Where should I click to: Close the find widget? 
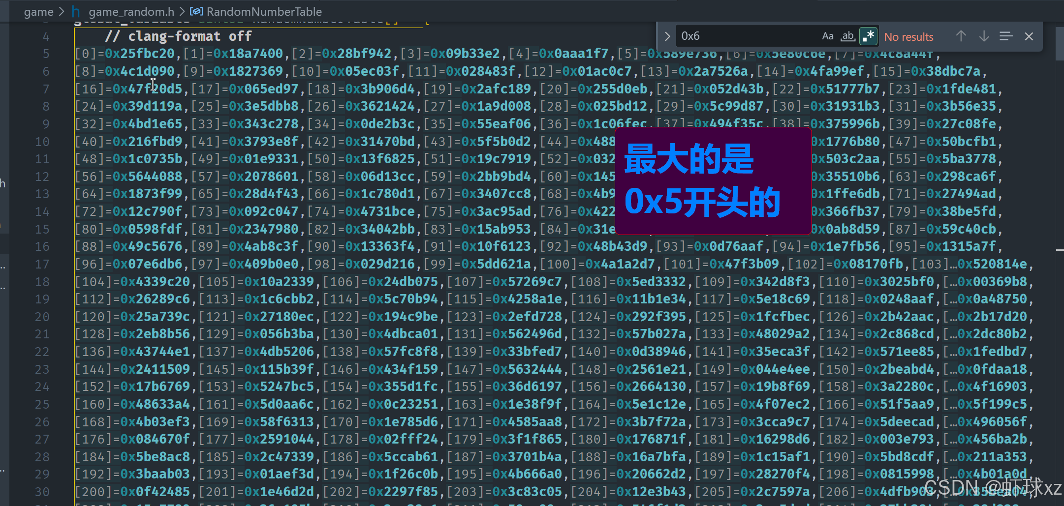point(1029,36)
